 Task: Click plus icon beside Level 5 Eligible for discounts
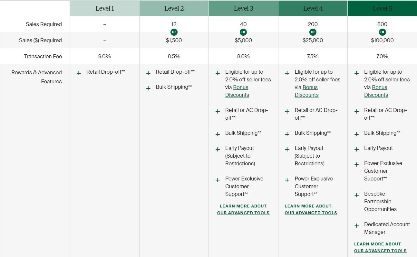pos(356,73)
